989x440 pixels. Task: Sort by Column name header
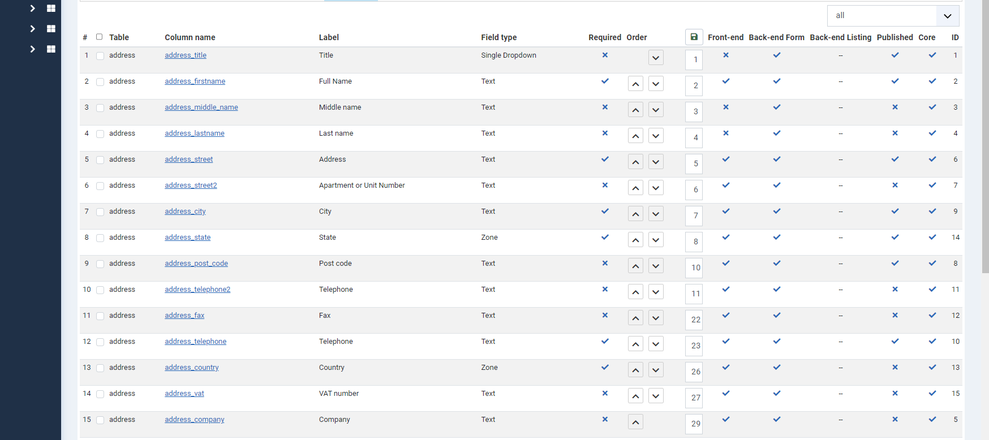click(x=190, y=37)
